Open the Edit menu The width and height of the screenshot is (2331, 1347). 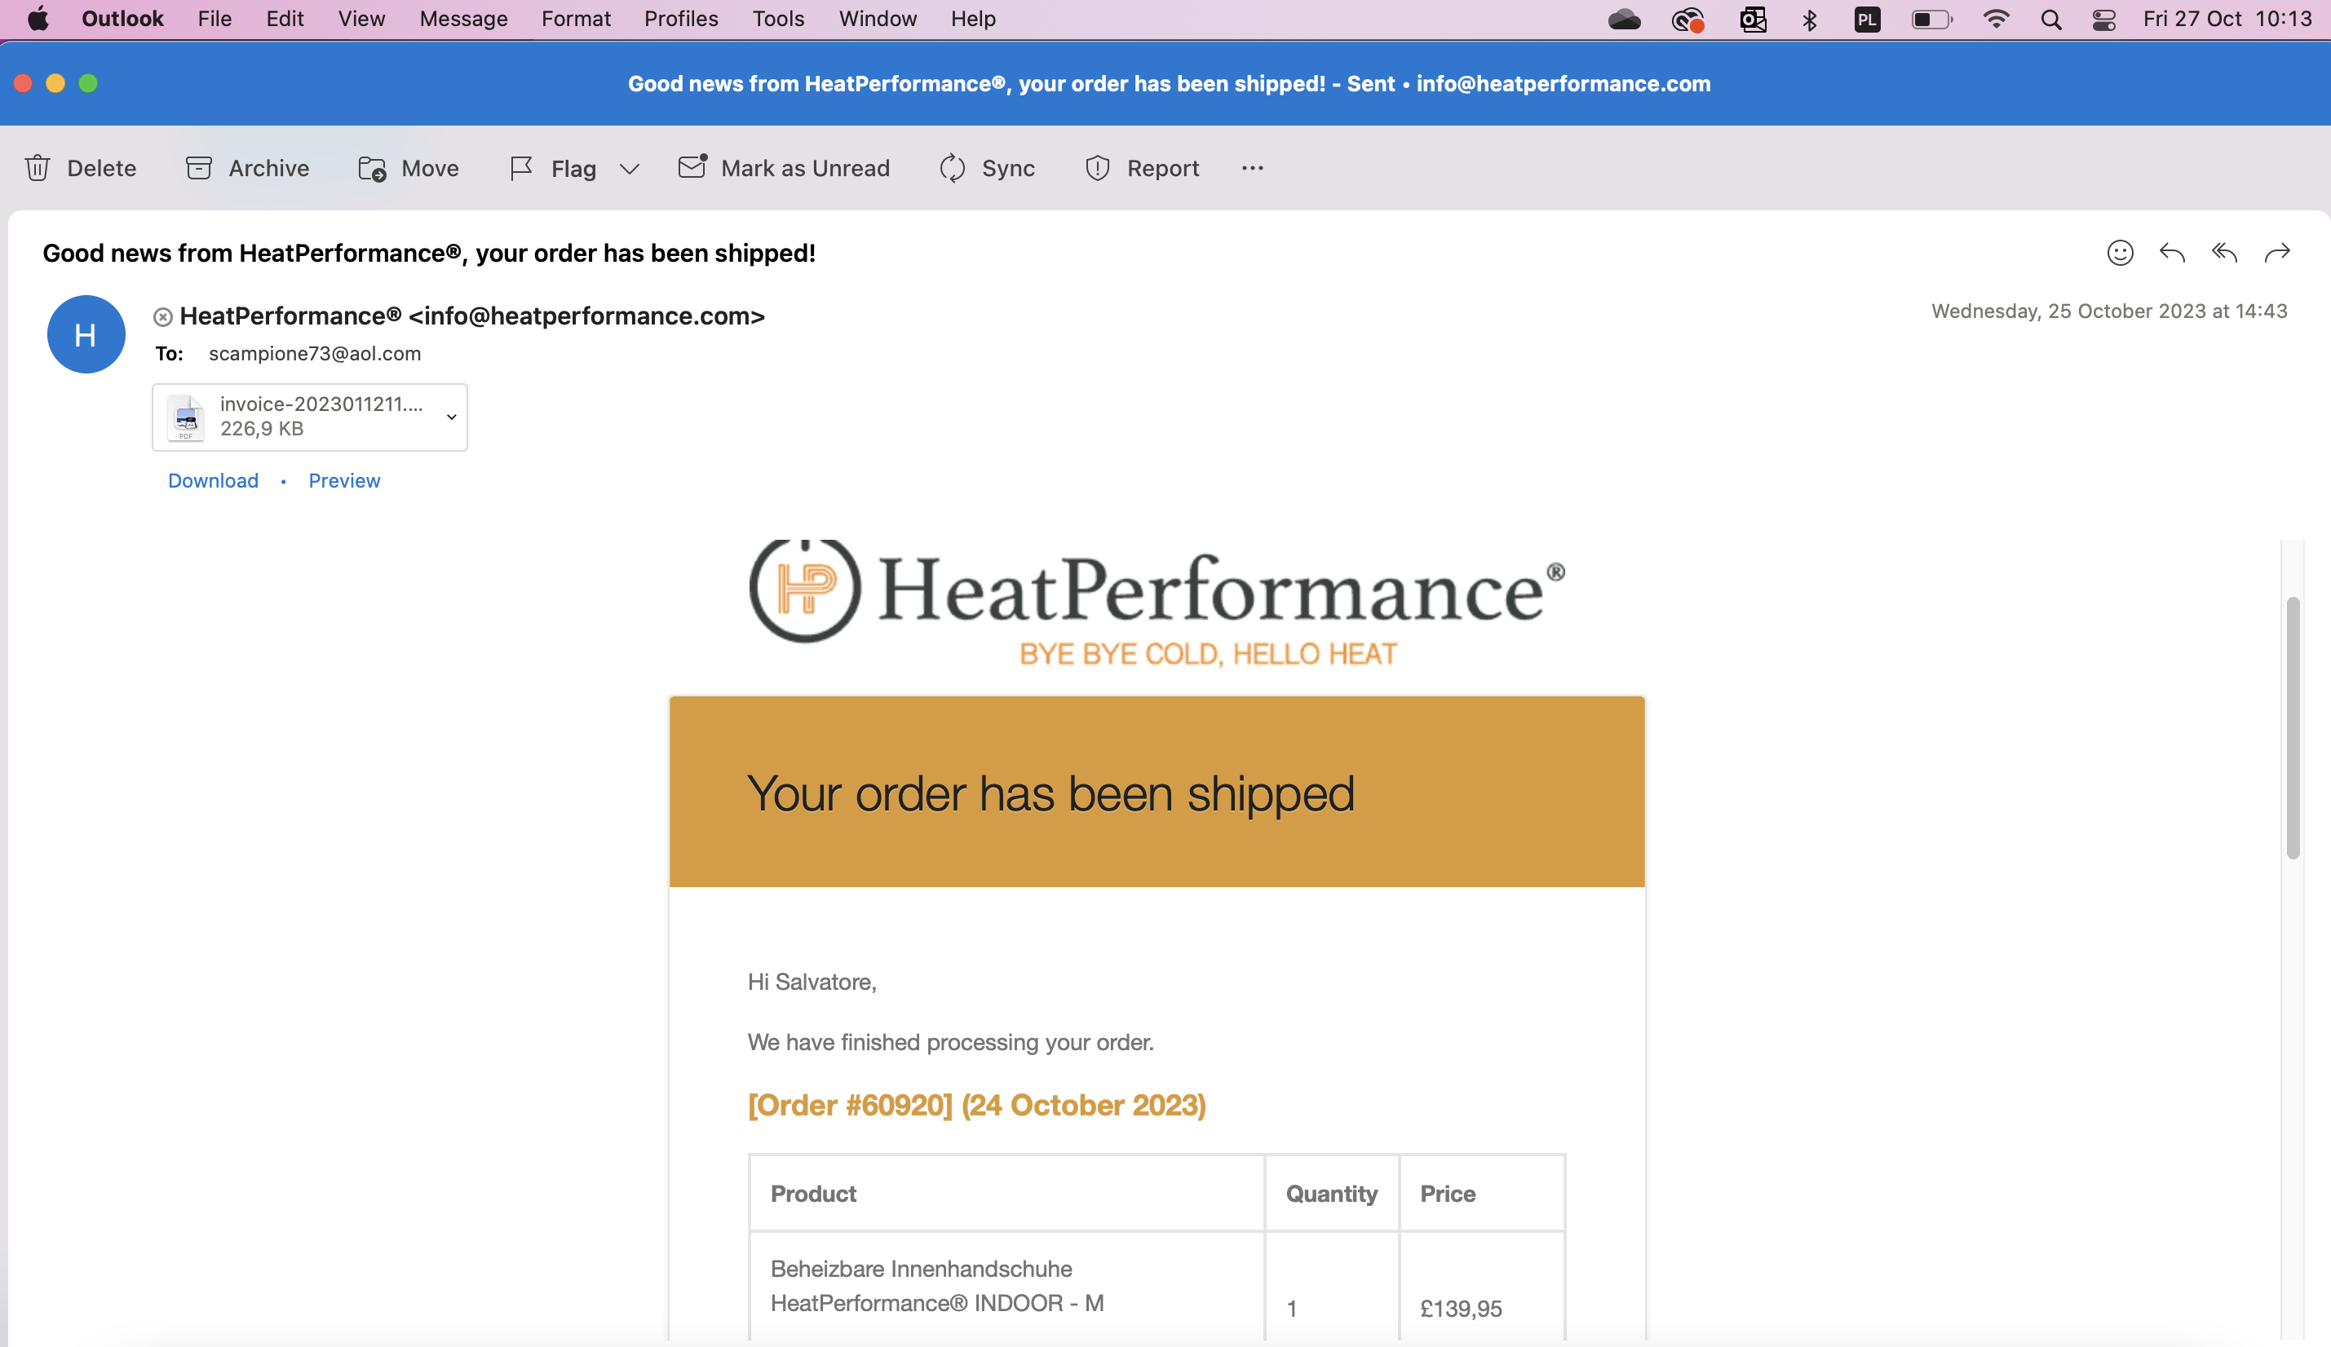pos(285,19)
